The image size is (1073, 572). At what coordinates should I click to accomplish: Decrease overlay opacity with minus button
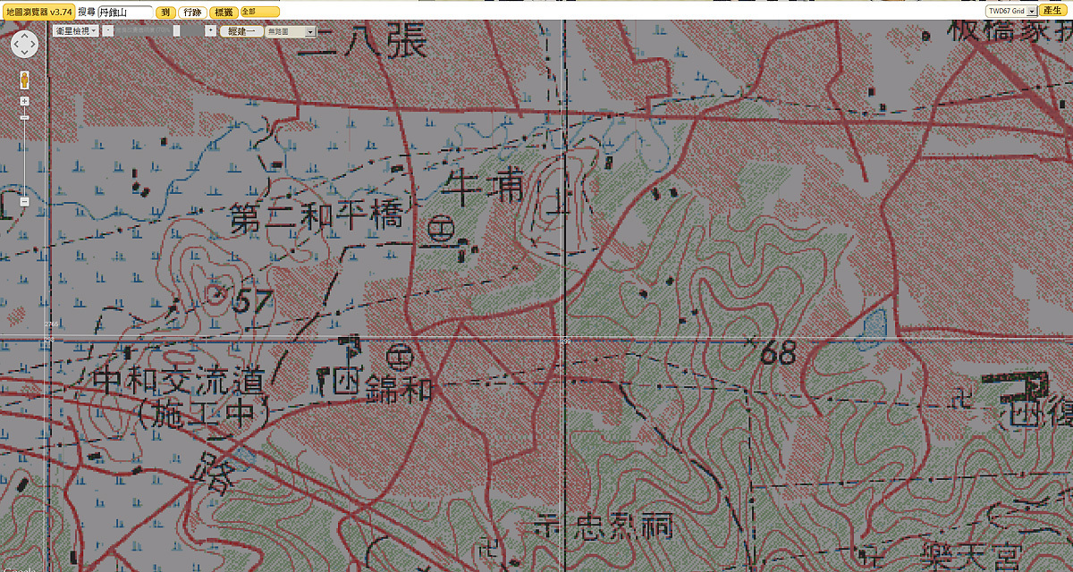(x=108, y=30)
